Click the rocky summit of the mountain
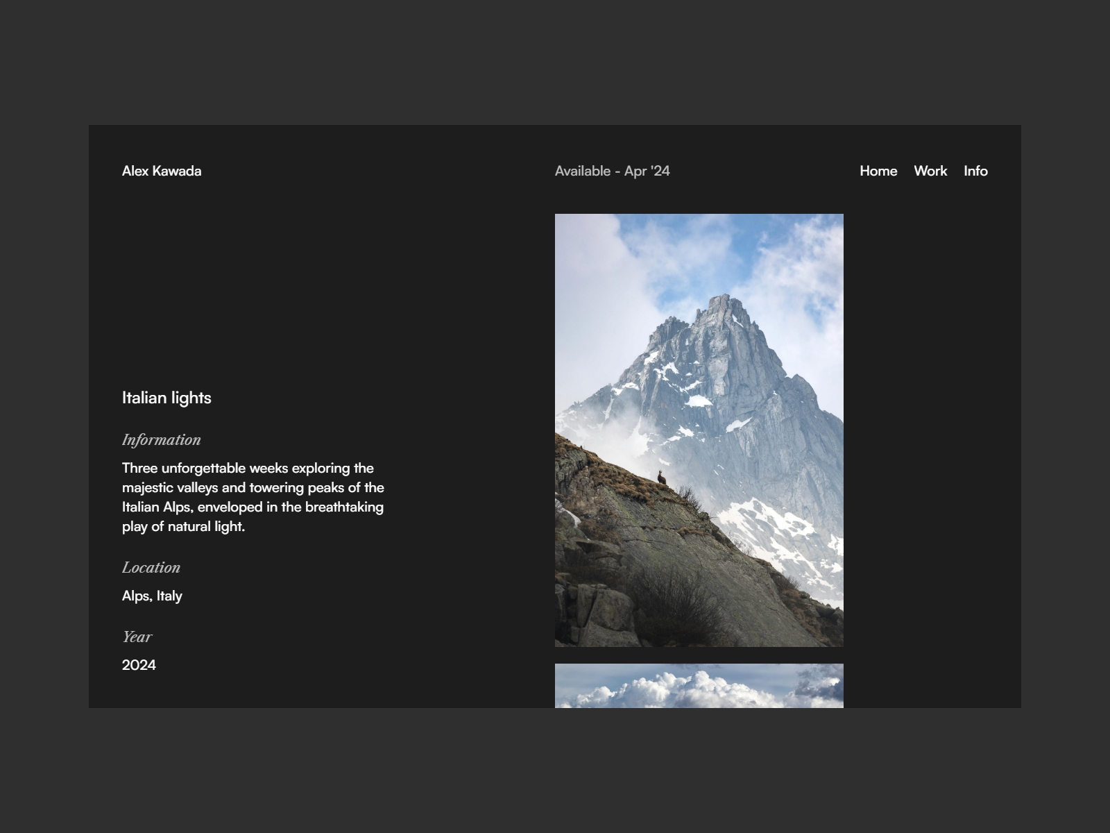This screenshot has width=1110, height=833. coord(721,309)
